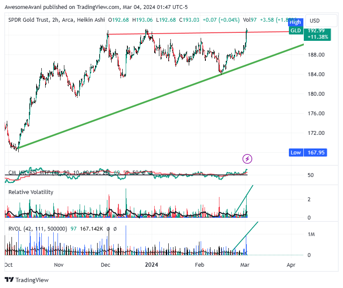Click the Vol97 value in header
Image resolution: width=343 pixels, height=288 pixels.
tap(250, 20)
